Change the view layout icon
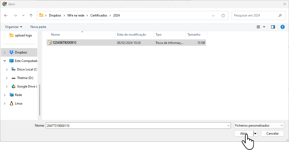 258,27
